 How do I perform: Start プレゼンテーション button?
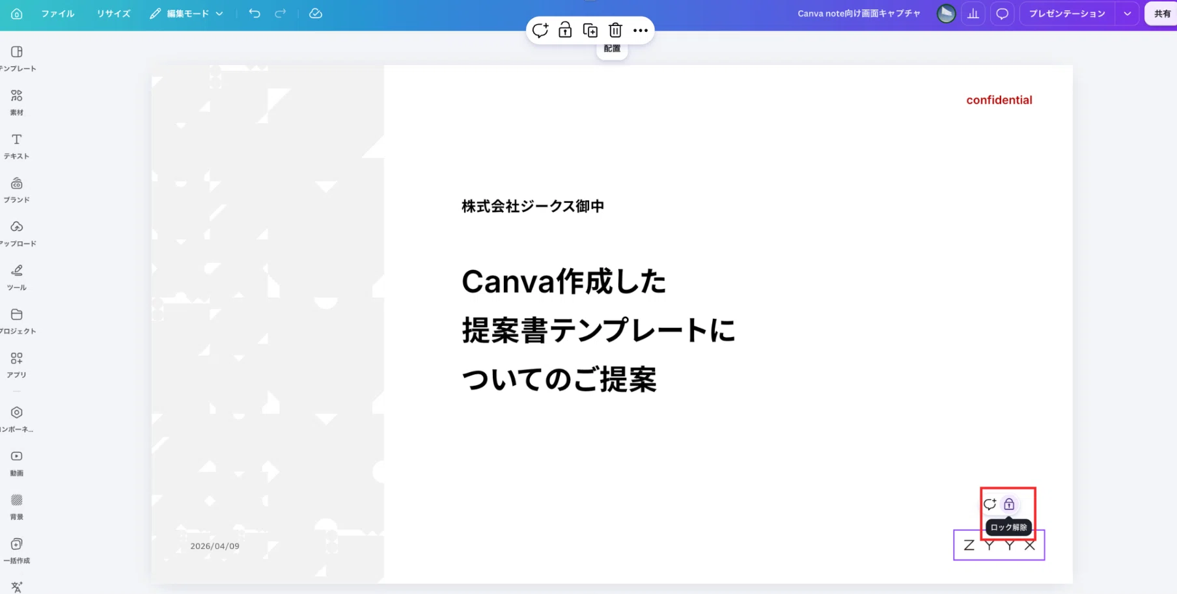(x=1067, y=14)
